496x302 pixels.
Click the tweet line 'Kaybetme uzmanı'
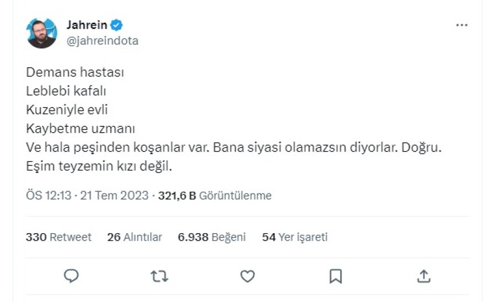point(80,128)
